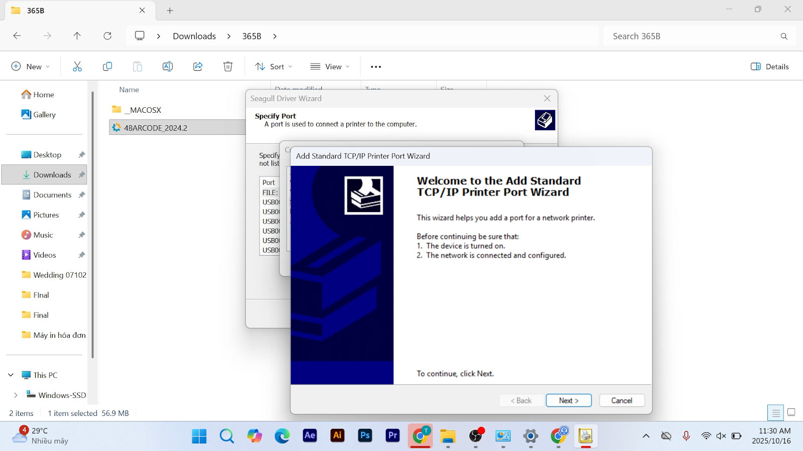This screenshot has width=803, height=451.
Task: Click the Search 365B input field
Action: coord(693,36)
